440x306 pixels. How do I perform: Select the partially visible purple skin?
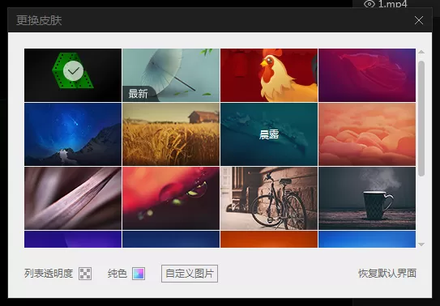(x=73, y=239)
